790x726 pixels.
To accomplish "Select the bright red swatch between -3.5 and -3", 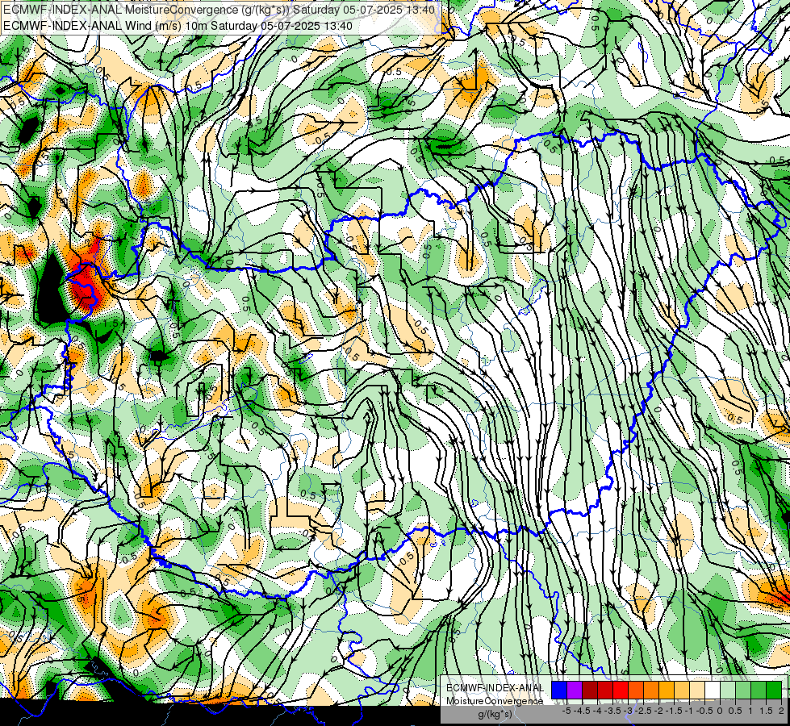I will click(x=621, y=691).
